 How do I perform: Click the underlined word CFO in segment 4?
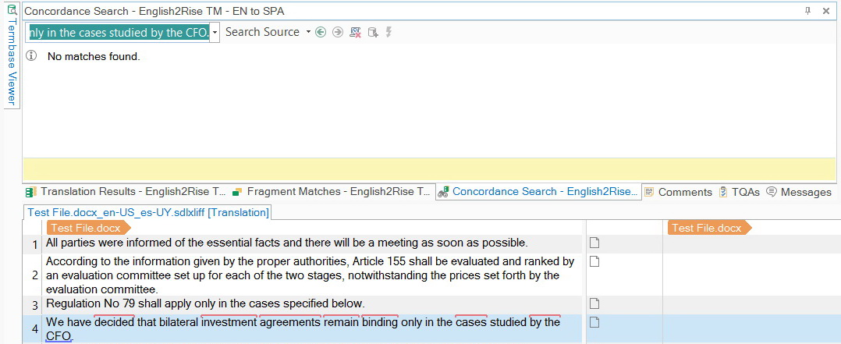point(59,336)
